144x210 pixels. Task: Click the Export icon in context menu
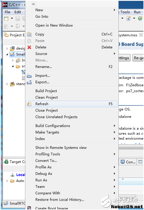click(29, 82)
